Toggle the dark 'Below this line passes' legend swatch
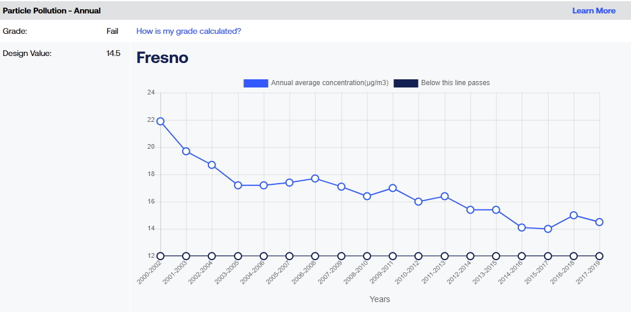631x312 pixels. (x=406, y=83)
